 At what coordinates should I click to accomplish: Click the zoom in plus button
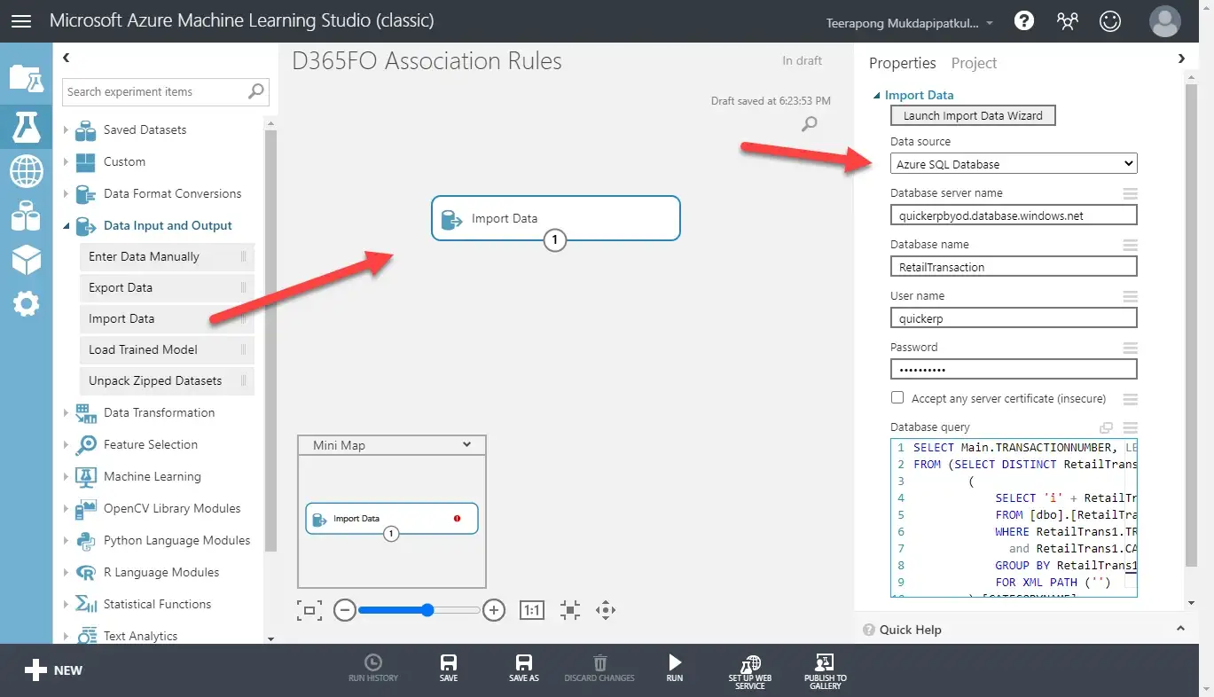coord(494,610)
